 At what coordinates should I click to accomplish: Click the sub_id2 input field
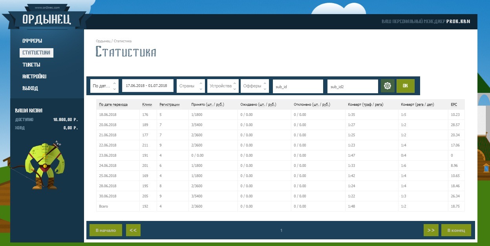pyautogui.click(x=352, y=86)
